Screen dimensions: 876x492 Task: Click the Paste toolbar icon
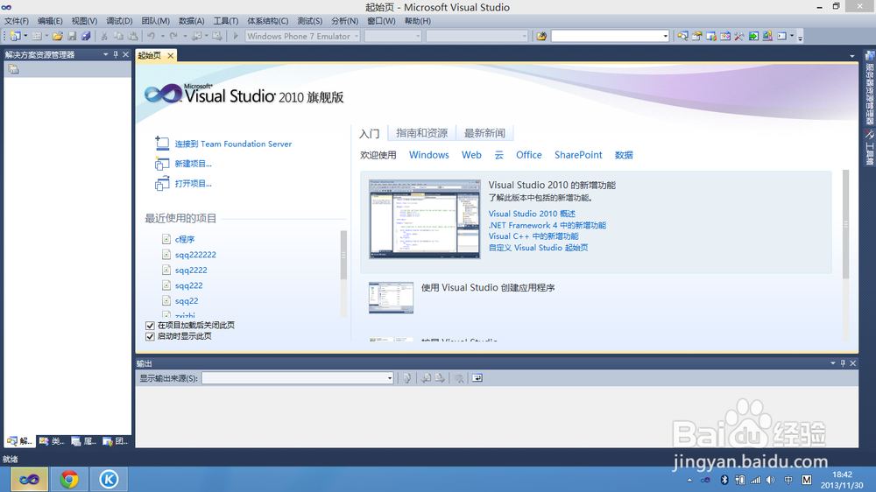click(x=133, y=36)
